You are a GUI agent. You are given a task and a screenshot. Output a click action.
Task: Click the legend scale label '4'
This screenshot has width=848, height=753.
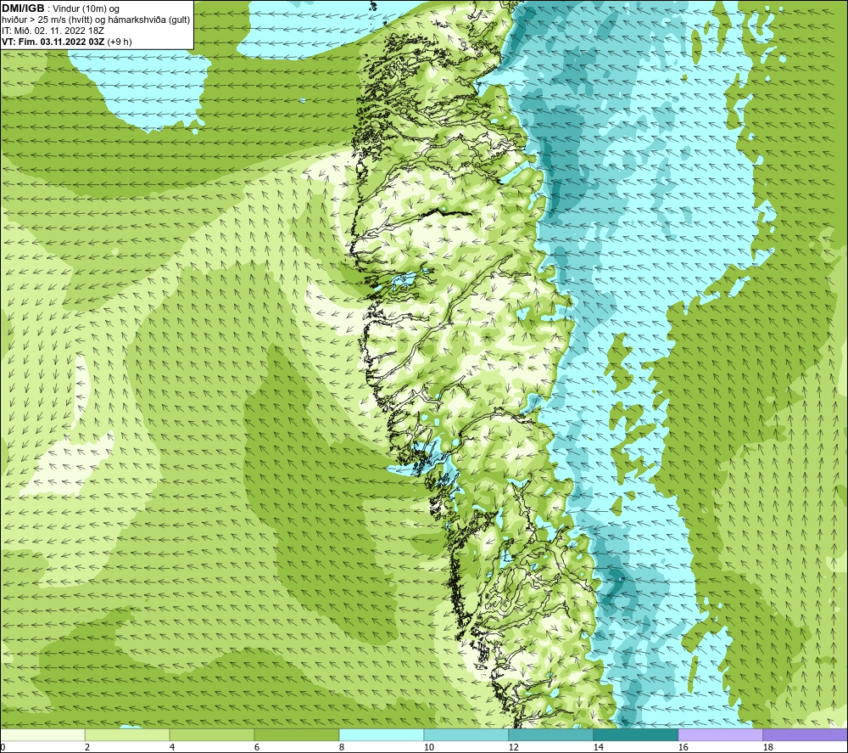[172, 748]
